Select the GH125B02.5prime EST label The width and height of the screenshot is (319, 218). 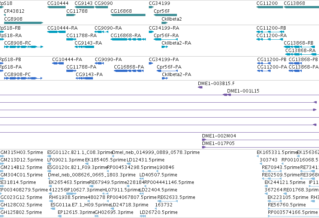point(21,212)
